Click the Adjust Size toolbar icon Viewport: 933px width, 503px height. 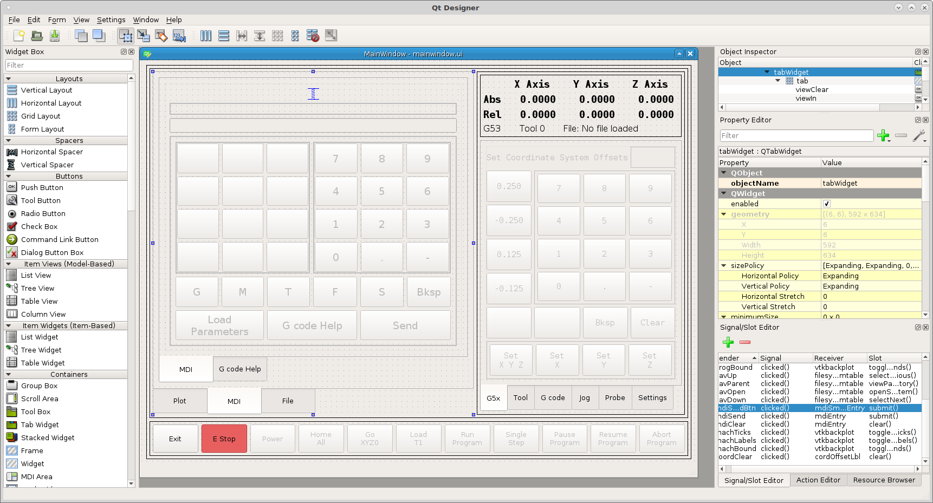[x=331, y=36]
